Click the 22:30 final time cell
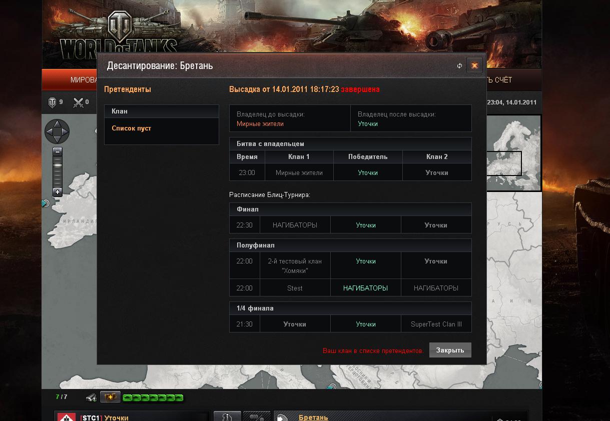610x421 pixels. point(244,225)
